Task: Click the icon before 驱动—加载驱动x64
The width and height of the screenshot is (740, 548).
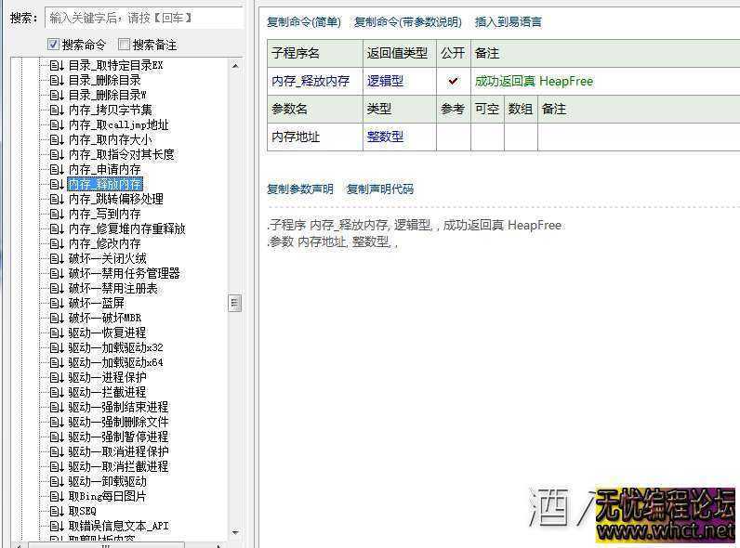Action: tap(57, 363)
